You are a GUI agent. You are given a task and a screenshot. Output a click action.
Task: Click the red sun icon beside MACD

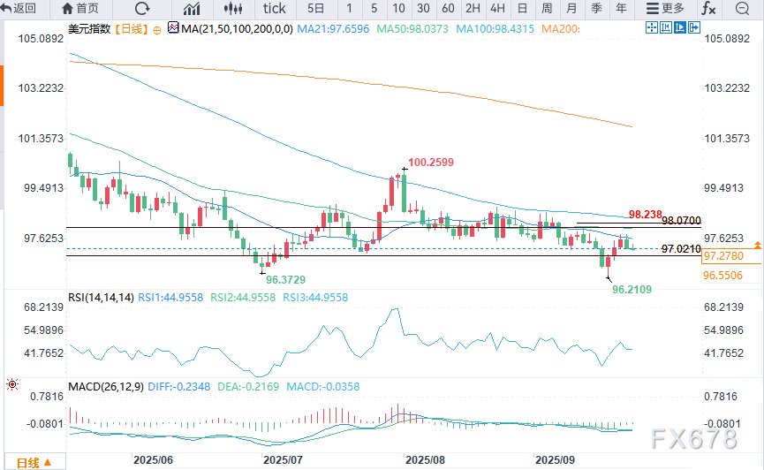[x=12, y=384]
